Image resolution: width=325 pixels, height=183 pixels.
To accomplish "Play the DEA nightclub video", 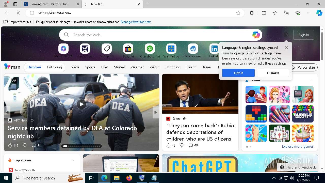I will [82, 104].
